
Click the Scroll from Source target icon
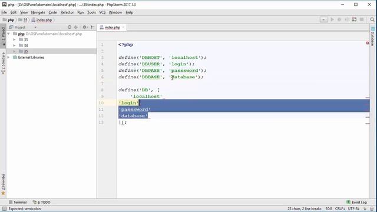point(70,27)
